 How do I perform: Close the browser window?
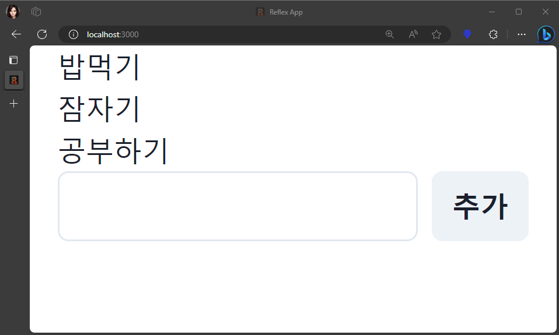546,12
